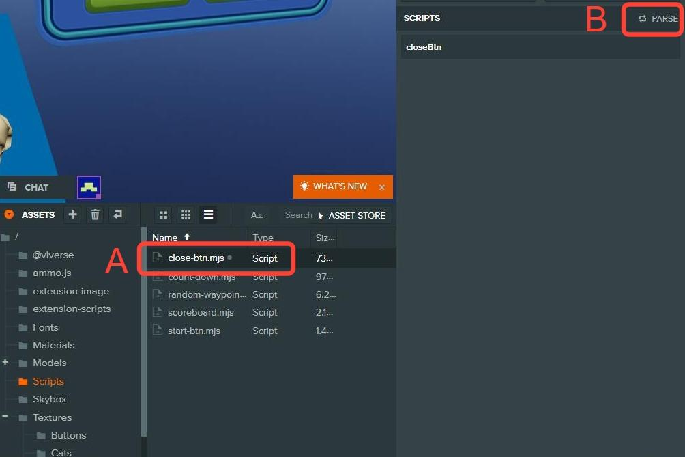Image resolution: width=685 pixels, height=457 pixels.
Task: Collapse the Textures folder
Action: 5,417
